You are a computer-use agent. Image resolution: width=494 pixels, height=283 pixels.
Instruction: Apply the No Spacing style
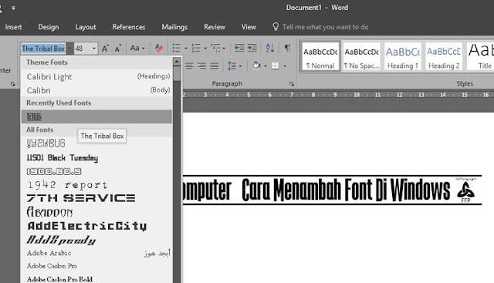tap(362, 56)
